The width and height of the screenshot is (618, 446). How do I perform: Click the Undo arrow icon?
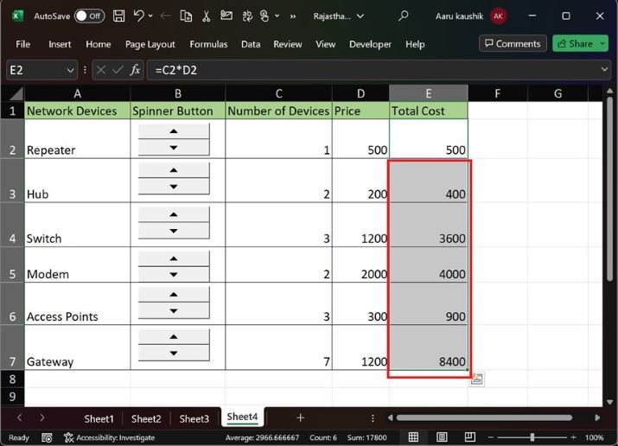pos(138,16)
